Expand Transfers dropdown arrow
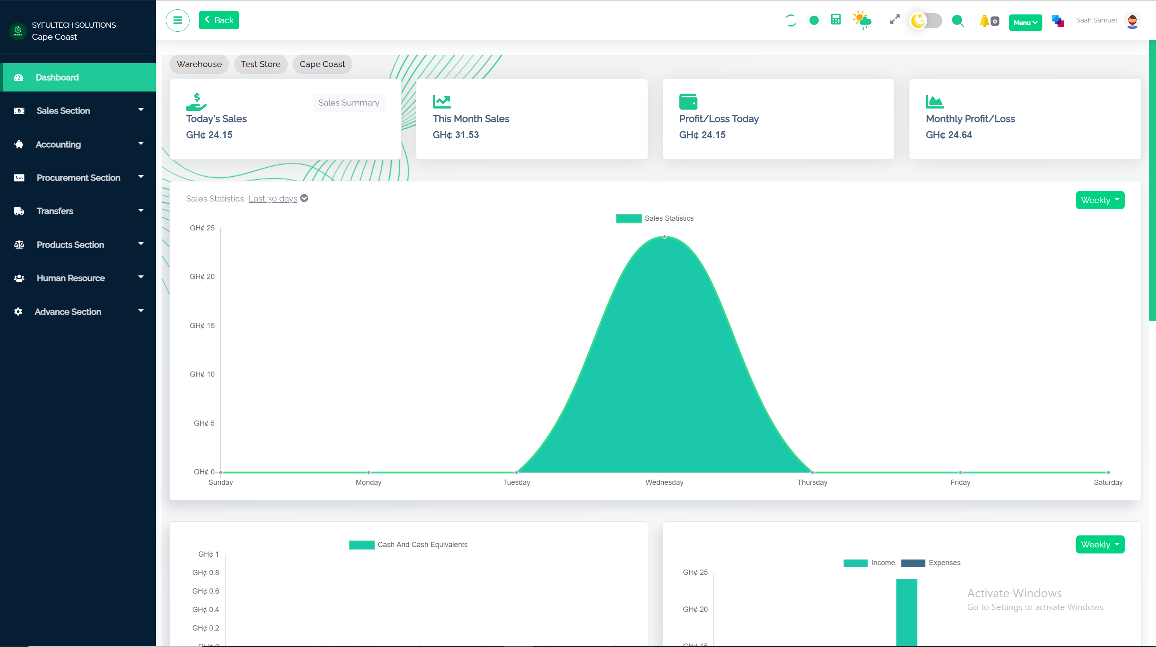 pyautogui.click(x=141, y=210)
